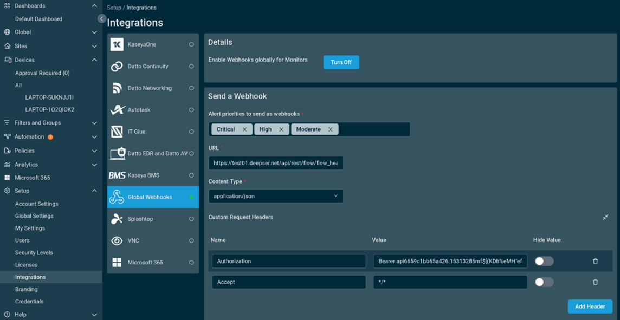This screenshot has height=320, width=620.
Task: Click the Splashtop logo icon
Action: coord(117,218)
